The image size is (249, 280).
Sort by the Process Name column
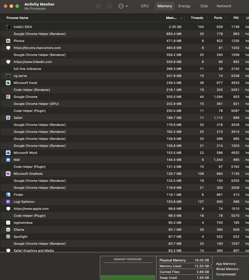pos(17,18)
